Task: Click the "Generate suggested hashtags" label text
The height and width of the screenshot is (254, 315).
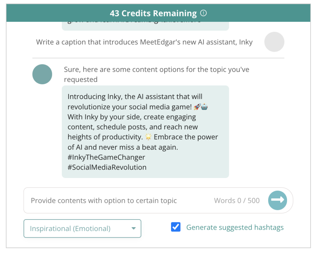Action: click(x=235, y=228)
